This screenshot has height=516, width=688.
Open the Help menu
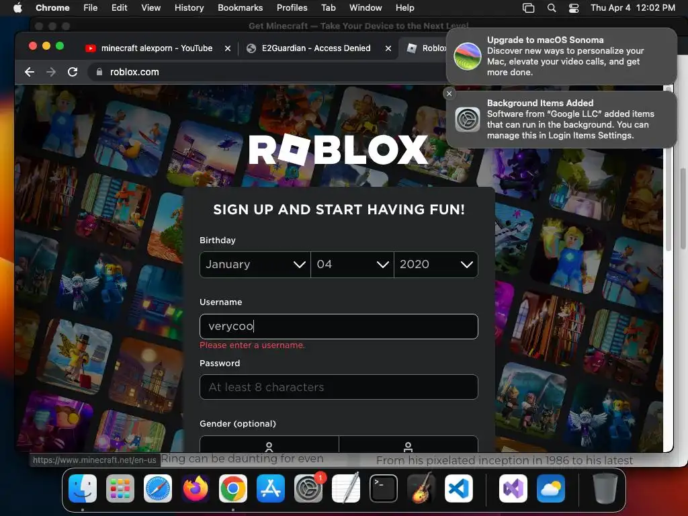click(x=404, y=7)
